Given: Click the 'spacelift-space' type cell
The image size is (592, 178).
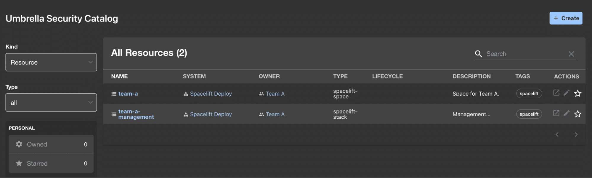Looking at the screenshot, I should tap(345, 94).
